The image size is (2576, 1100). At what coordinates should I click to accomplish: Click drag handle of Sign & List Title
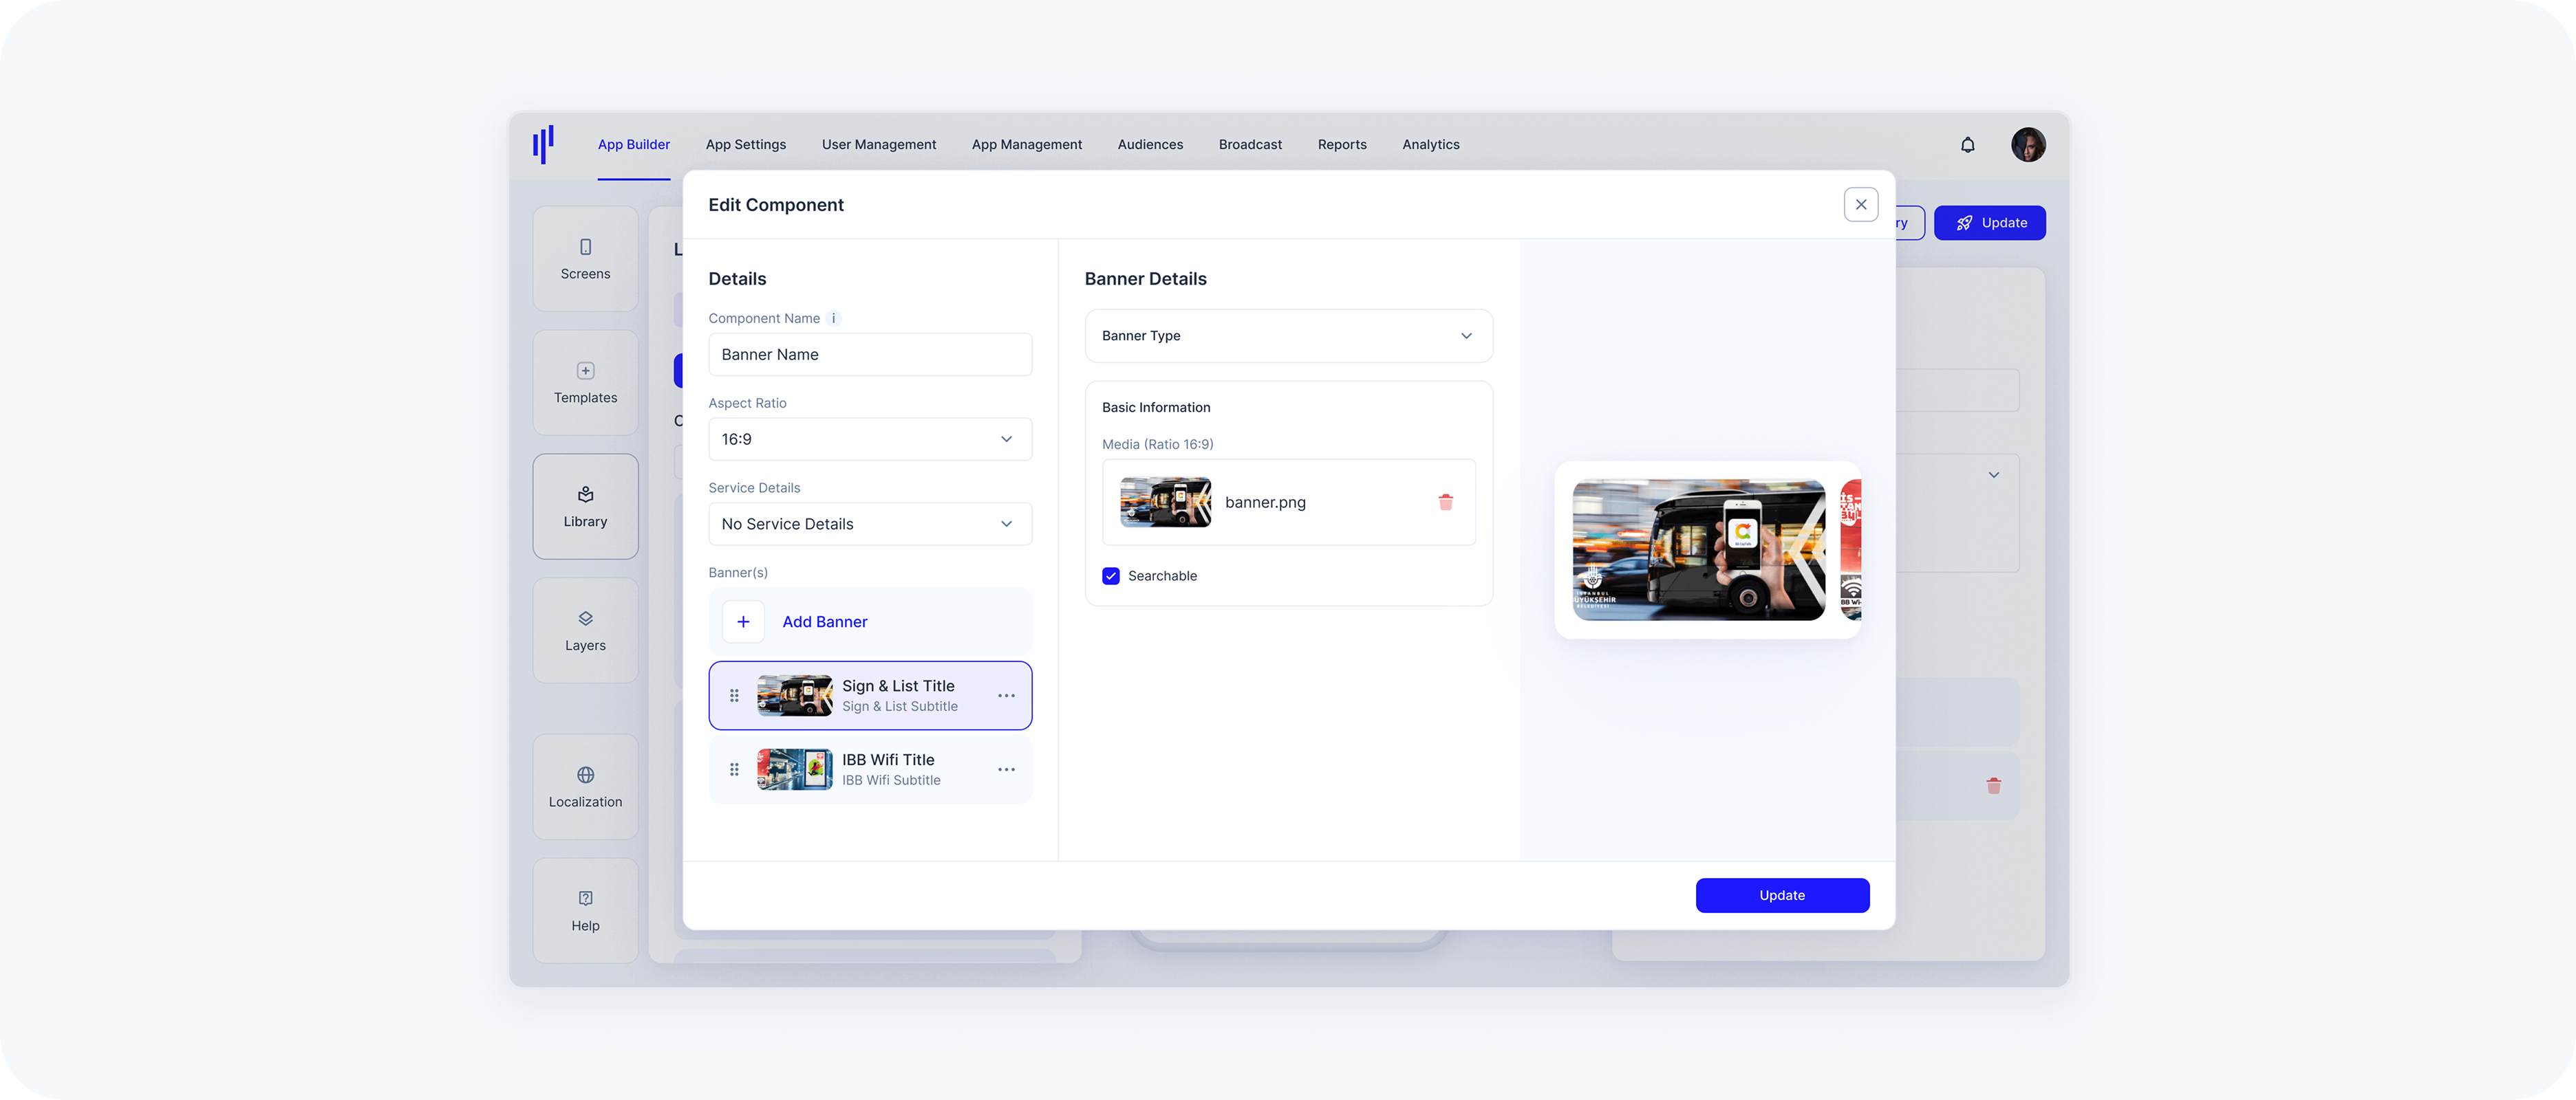[734, 695]
